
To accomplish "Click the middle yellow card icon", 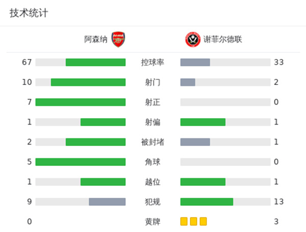I will (194, 221).
